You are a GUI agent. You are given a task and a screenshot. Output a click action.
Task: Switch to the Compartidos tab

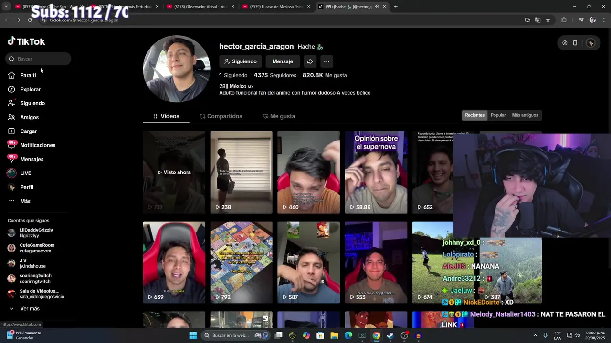[221, 116]
